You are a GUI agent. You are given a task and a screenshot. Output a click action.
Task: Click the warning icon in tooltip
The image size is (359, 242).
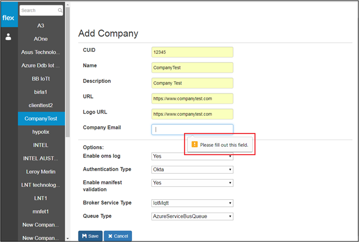(194, 144)
